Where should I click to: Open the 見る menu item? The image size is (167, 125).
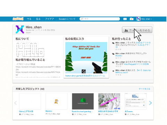pyautogui.click(x=38, y=19)
